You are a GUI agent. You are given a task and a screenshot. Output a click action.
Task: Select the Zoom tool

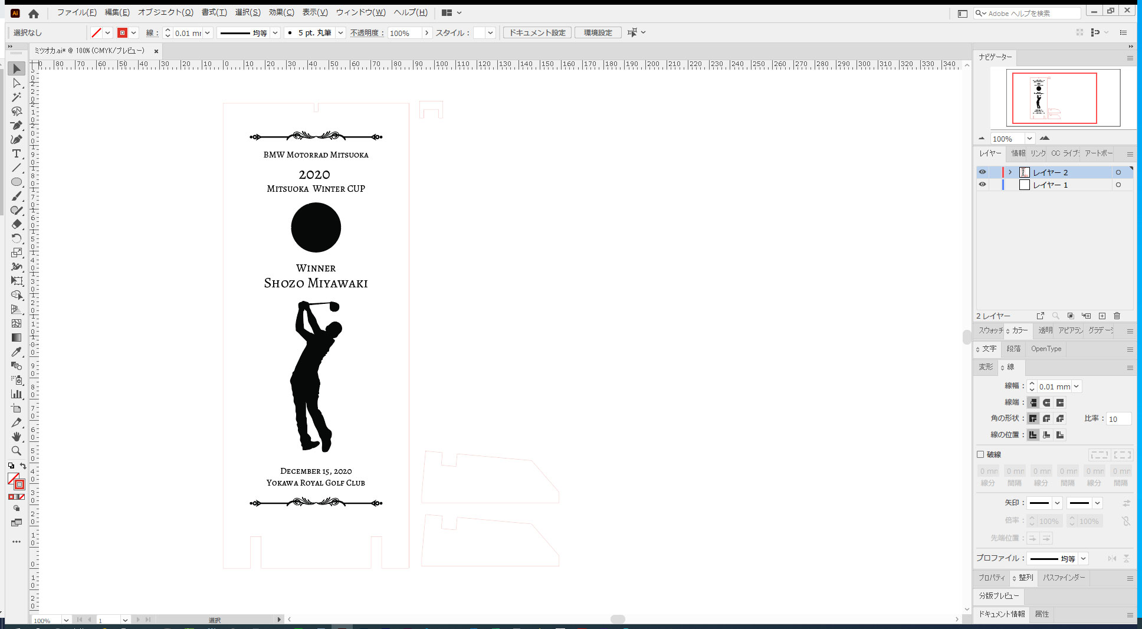click(17, 451)
